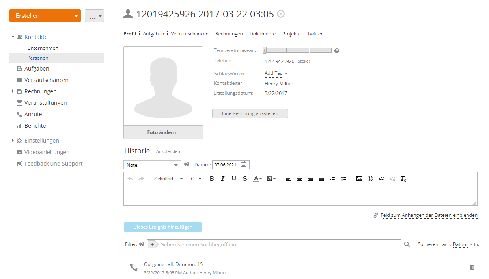Click Feld zum Anhängen der Dateien einblenden
Viewport: 489px width, 279px height.
[429, 215]
